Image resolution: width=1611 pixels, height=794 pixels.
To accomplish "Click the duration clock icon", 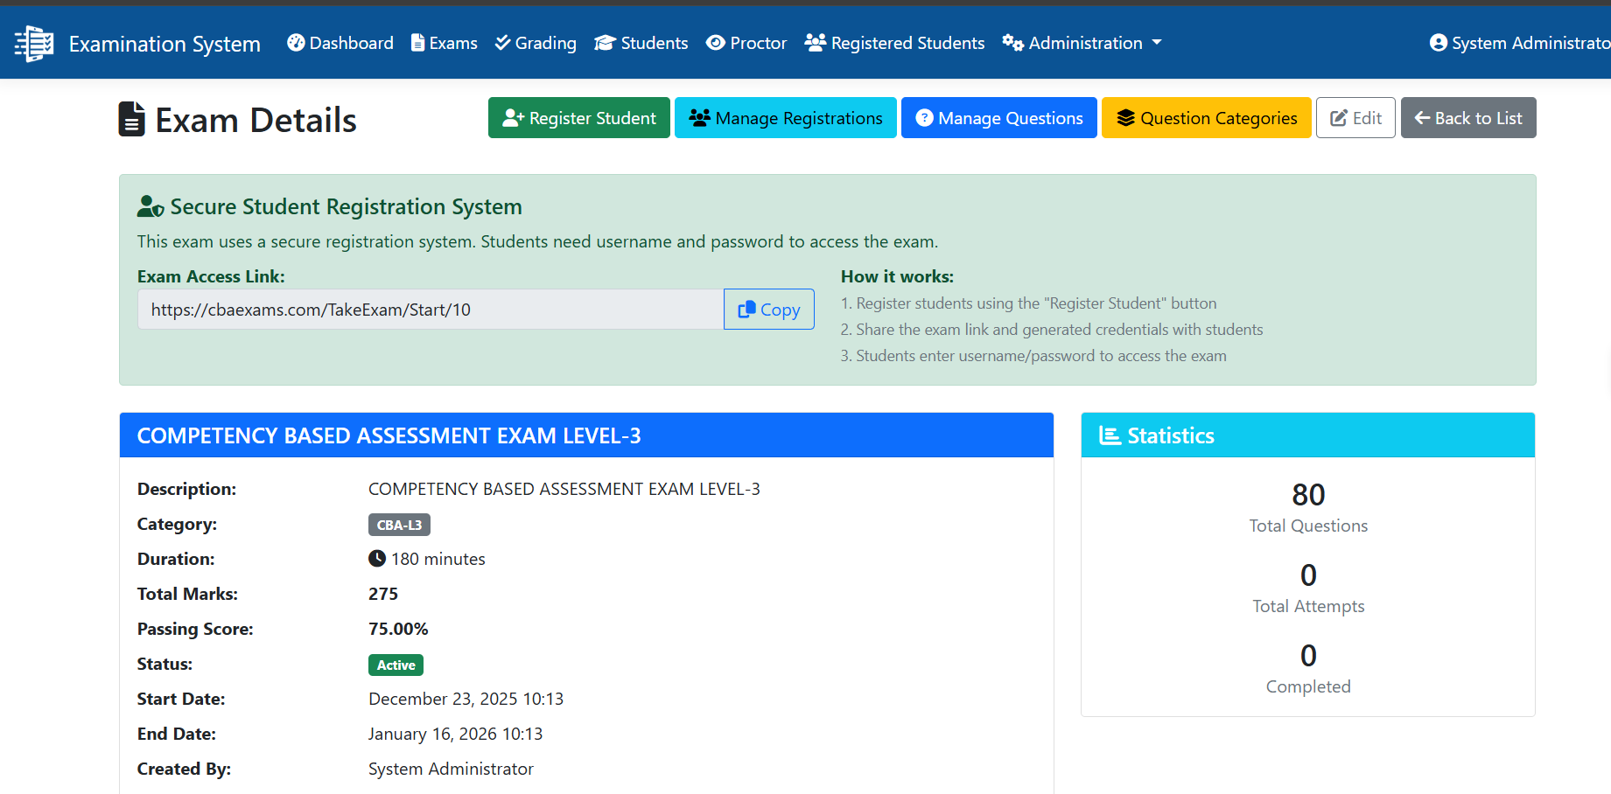I will (377, 559).
